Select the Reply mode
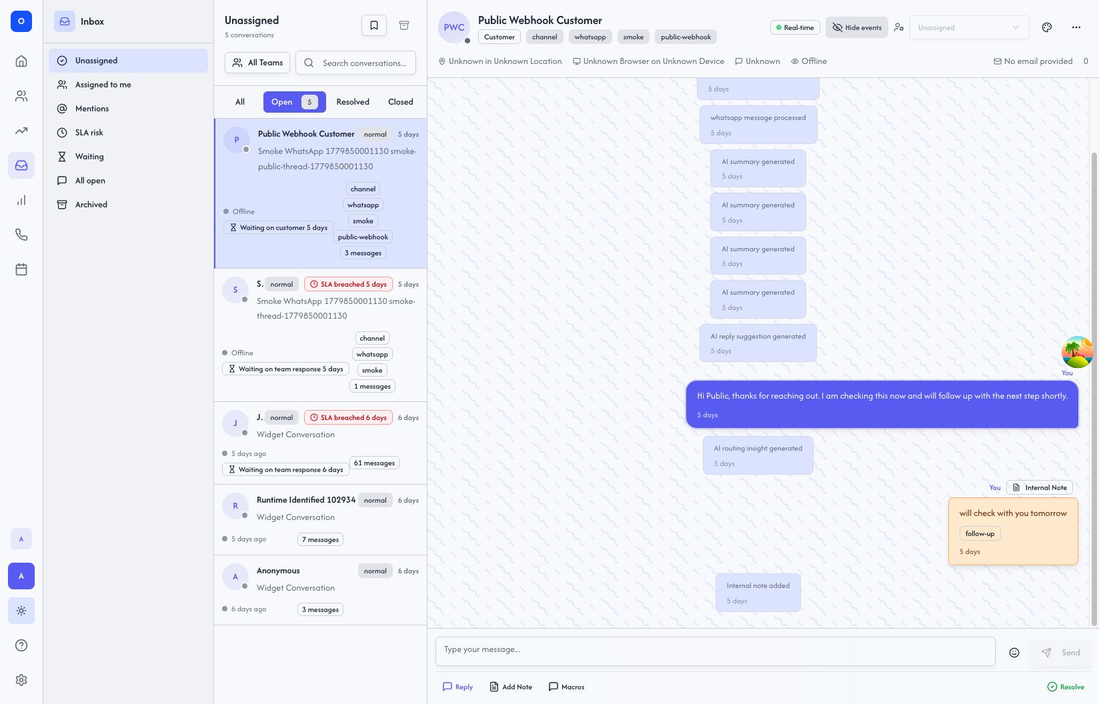 457,687
